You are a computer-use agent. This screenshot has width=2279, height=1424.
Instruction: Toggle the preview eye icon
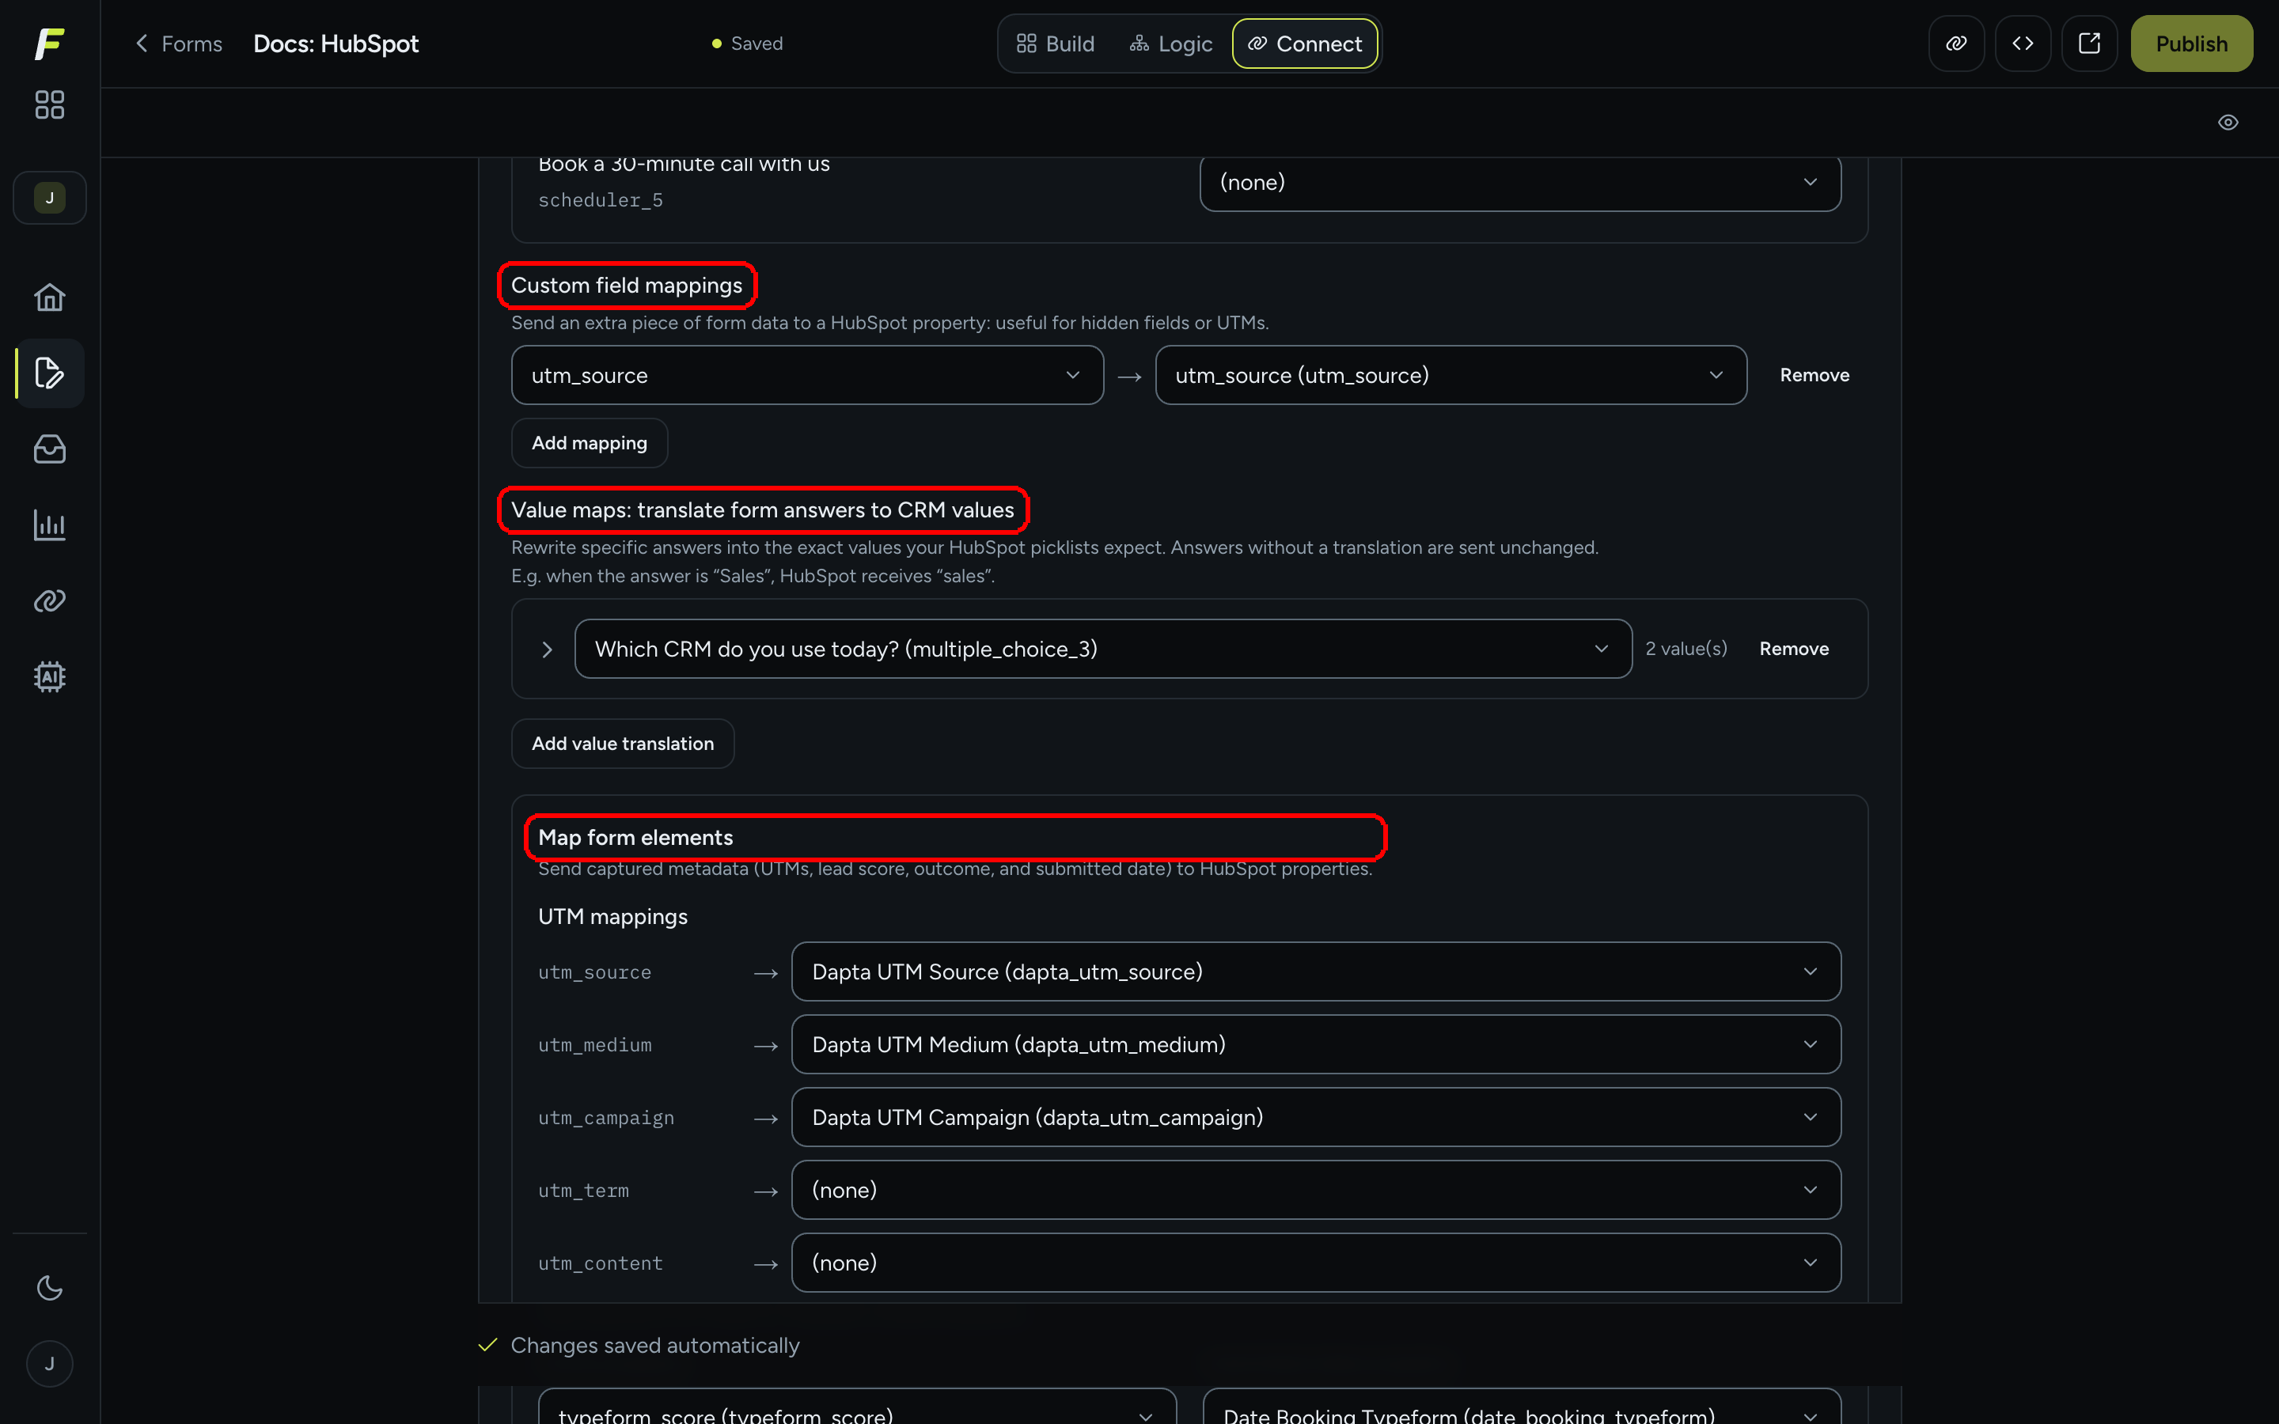pos(2228,123)
